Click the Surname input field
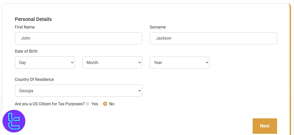This screenshot has width=294, height=135. (x=213, y=38)
